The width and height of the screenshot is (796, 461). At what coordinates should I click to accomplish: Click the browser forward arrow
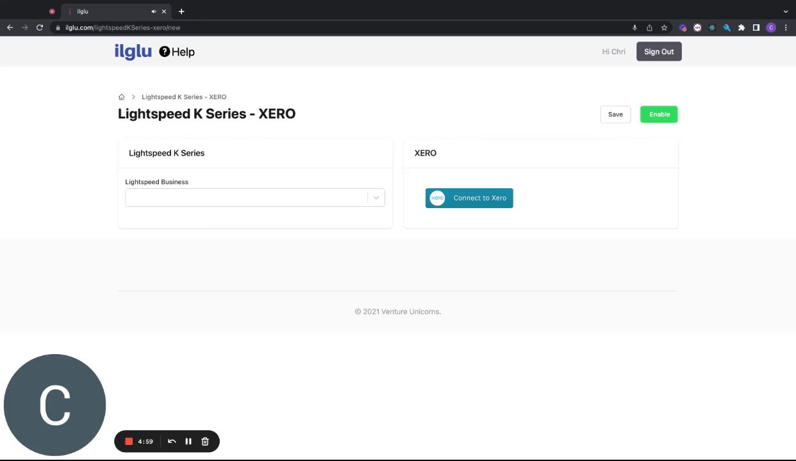[x=25, y=28]
